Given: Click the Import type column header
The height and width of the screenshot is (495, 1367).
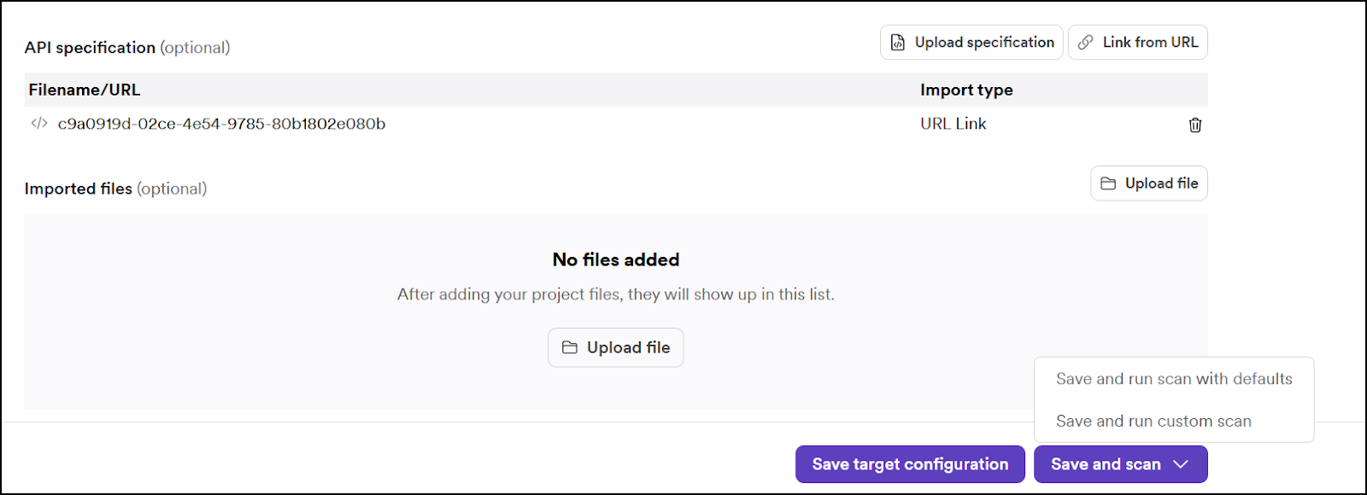Looking at the screenshot, I should pyautogui.click(x=966, y=90).
